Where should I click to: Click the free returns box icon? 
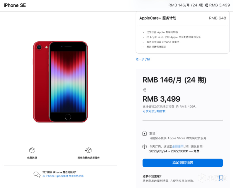tap(88, 150)
